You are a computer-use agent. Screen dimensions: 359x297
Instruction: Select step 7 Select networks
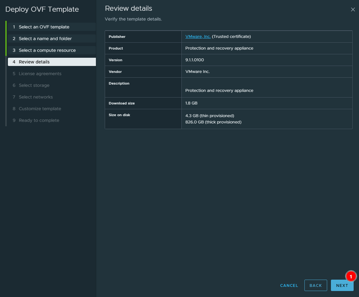(x=52, y=97)
